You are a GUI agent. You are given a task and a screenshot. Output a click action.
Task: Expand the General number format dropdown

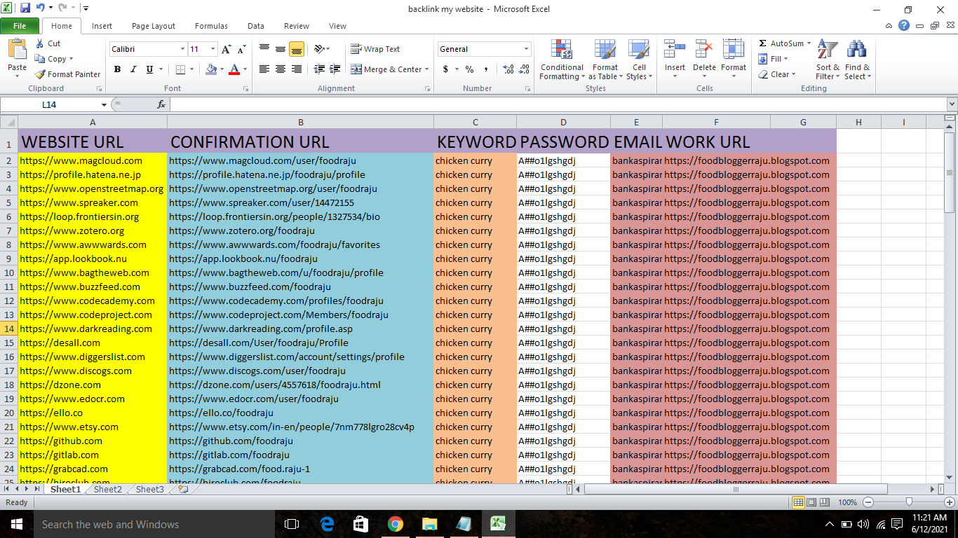(x=526, y=49)
